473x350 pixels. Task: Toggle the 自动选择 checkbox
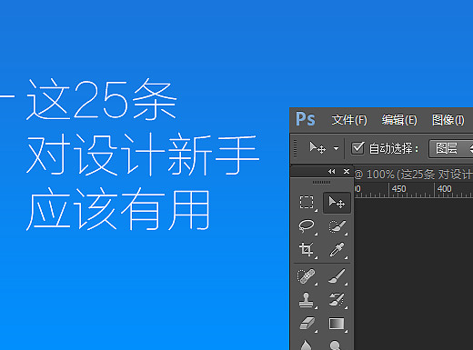(357, 148)
